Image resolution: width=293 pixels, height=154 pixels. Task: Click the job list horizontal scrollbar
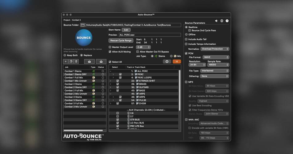click(x=83, y=131)
